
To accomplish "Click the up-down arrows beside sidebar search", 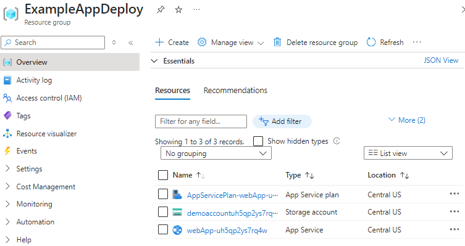I will (114, 43).
